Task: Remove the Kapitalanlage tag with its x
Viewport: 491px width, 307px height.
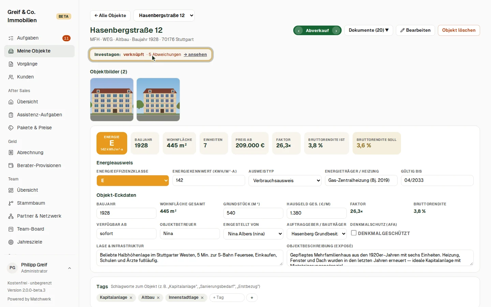Action: 131,298
